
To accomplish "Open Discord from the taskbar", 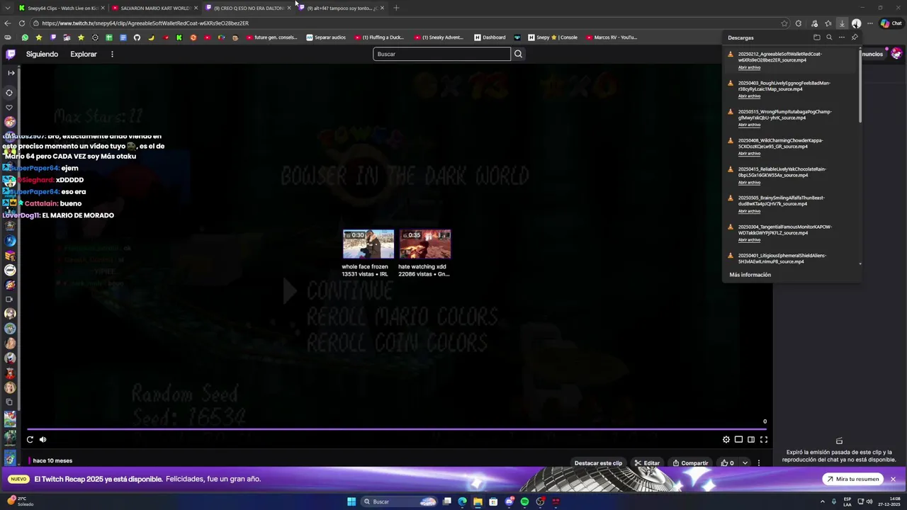I will click(x=509, y=501).
